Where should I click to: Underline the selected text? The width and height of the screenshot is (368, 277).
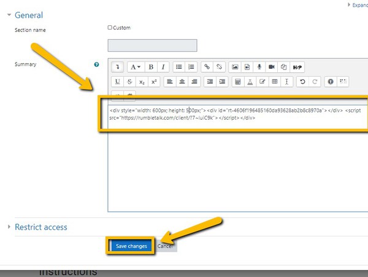[117, 81]
